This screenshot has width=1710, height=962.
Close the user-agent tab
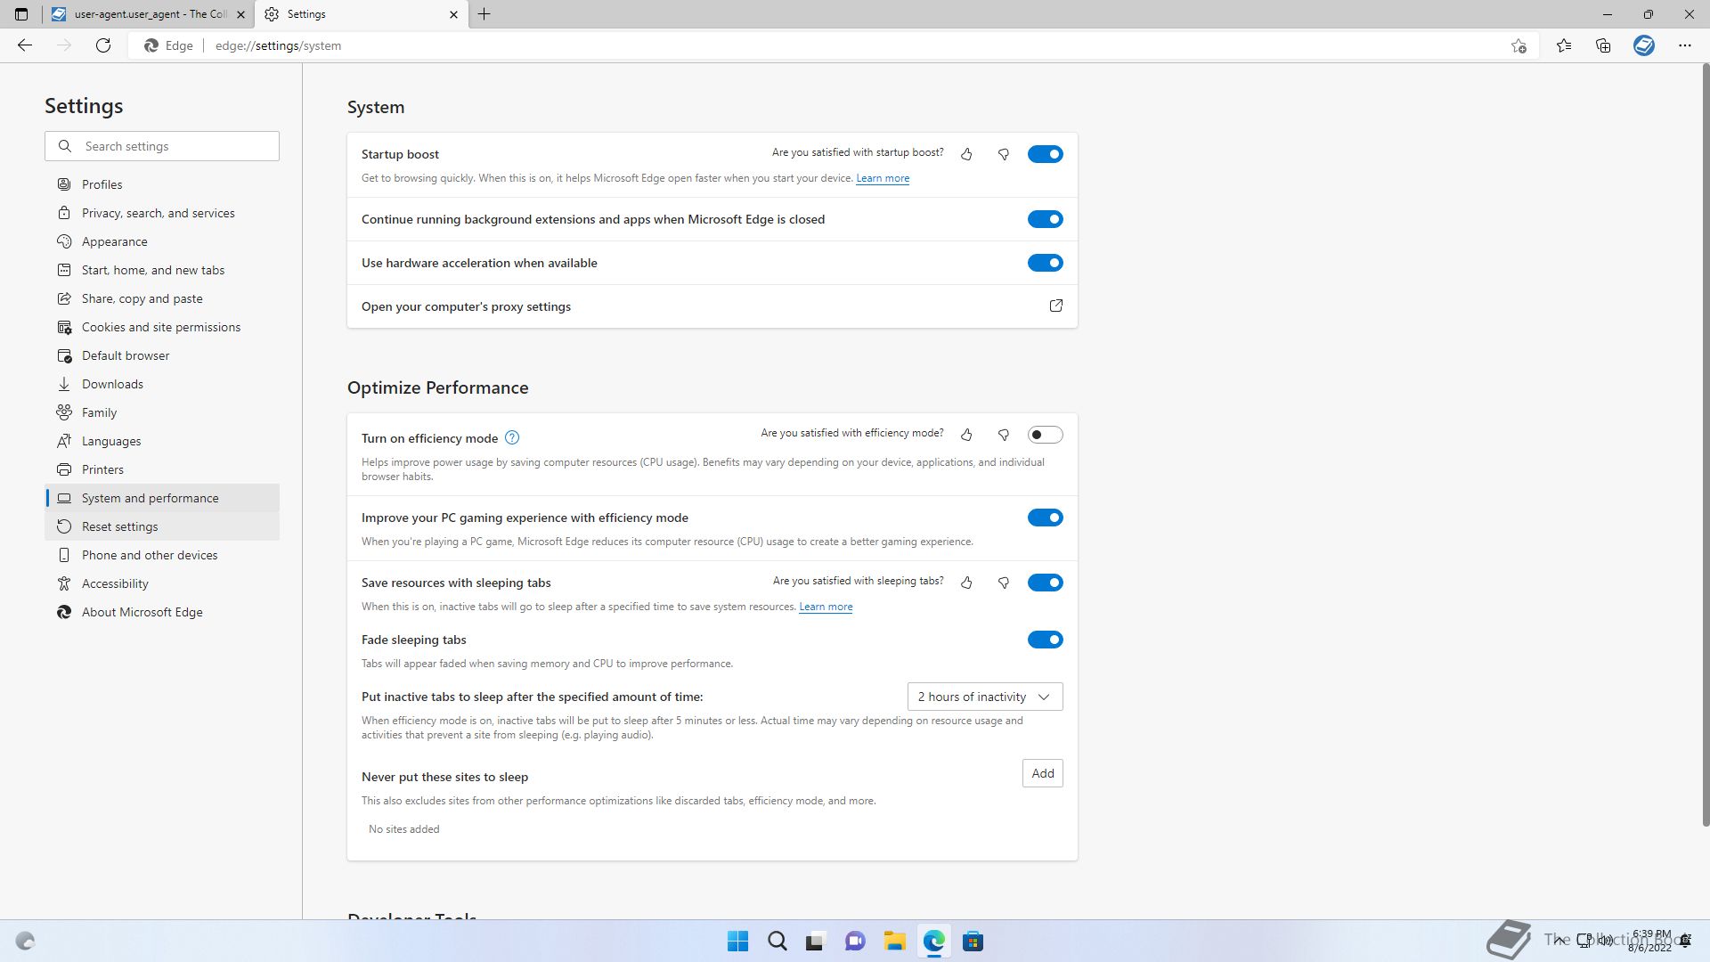(240, 14)
